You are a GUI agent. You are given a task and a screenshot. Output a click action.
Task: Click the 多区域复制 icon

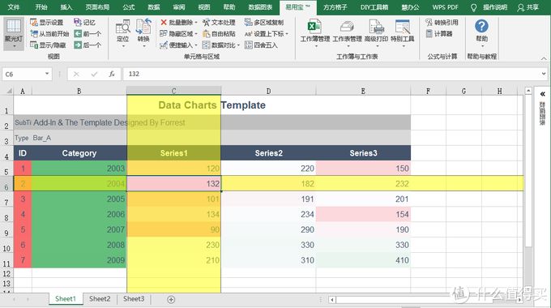pos(249,22)
